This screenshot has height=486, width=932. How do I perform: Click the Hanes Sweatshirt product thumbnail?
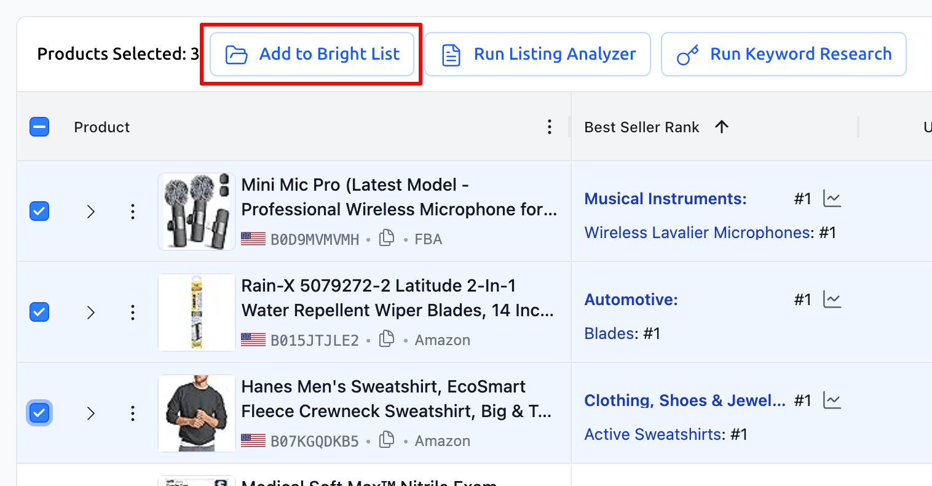[x=196, y=413]
